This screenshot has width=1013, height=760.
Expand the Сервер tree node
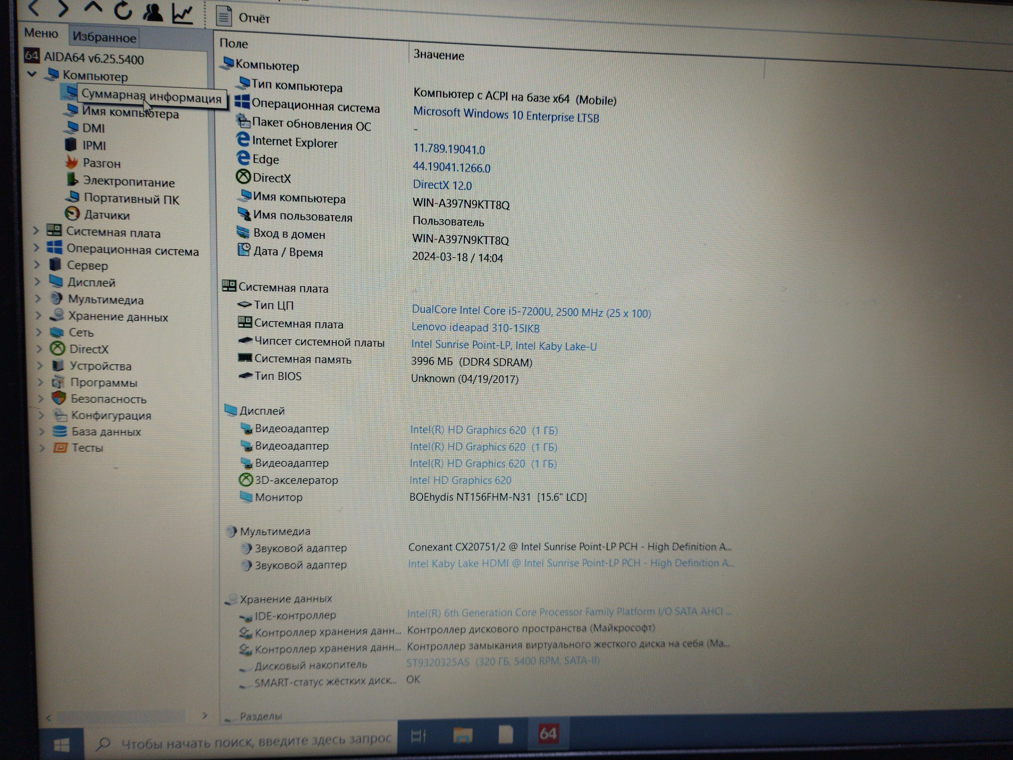(37, 264)
